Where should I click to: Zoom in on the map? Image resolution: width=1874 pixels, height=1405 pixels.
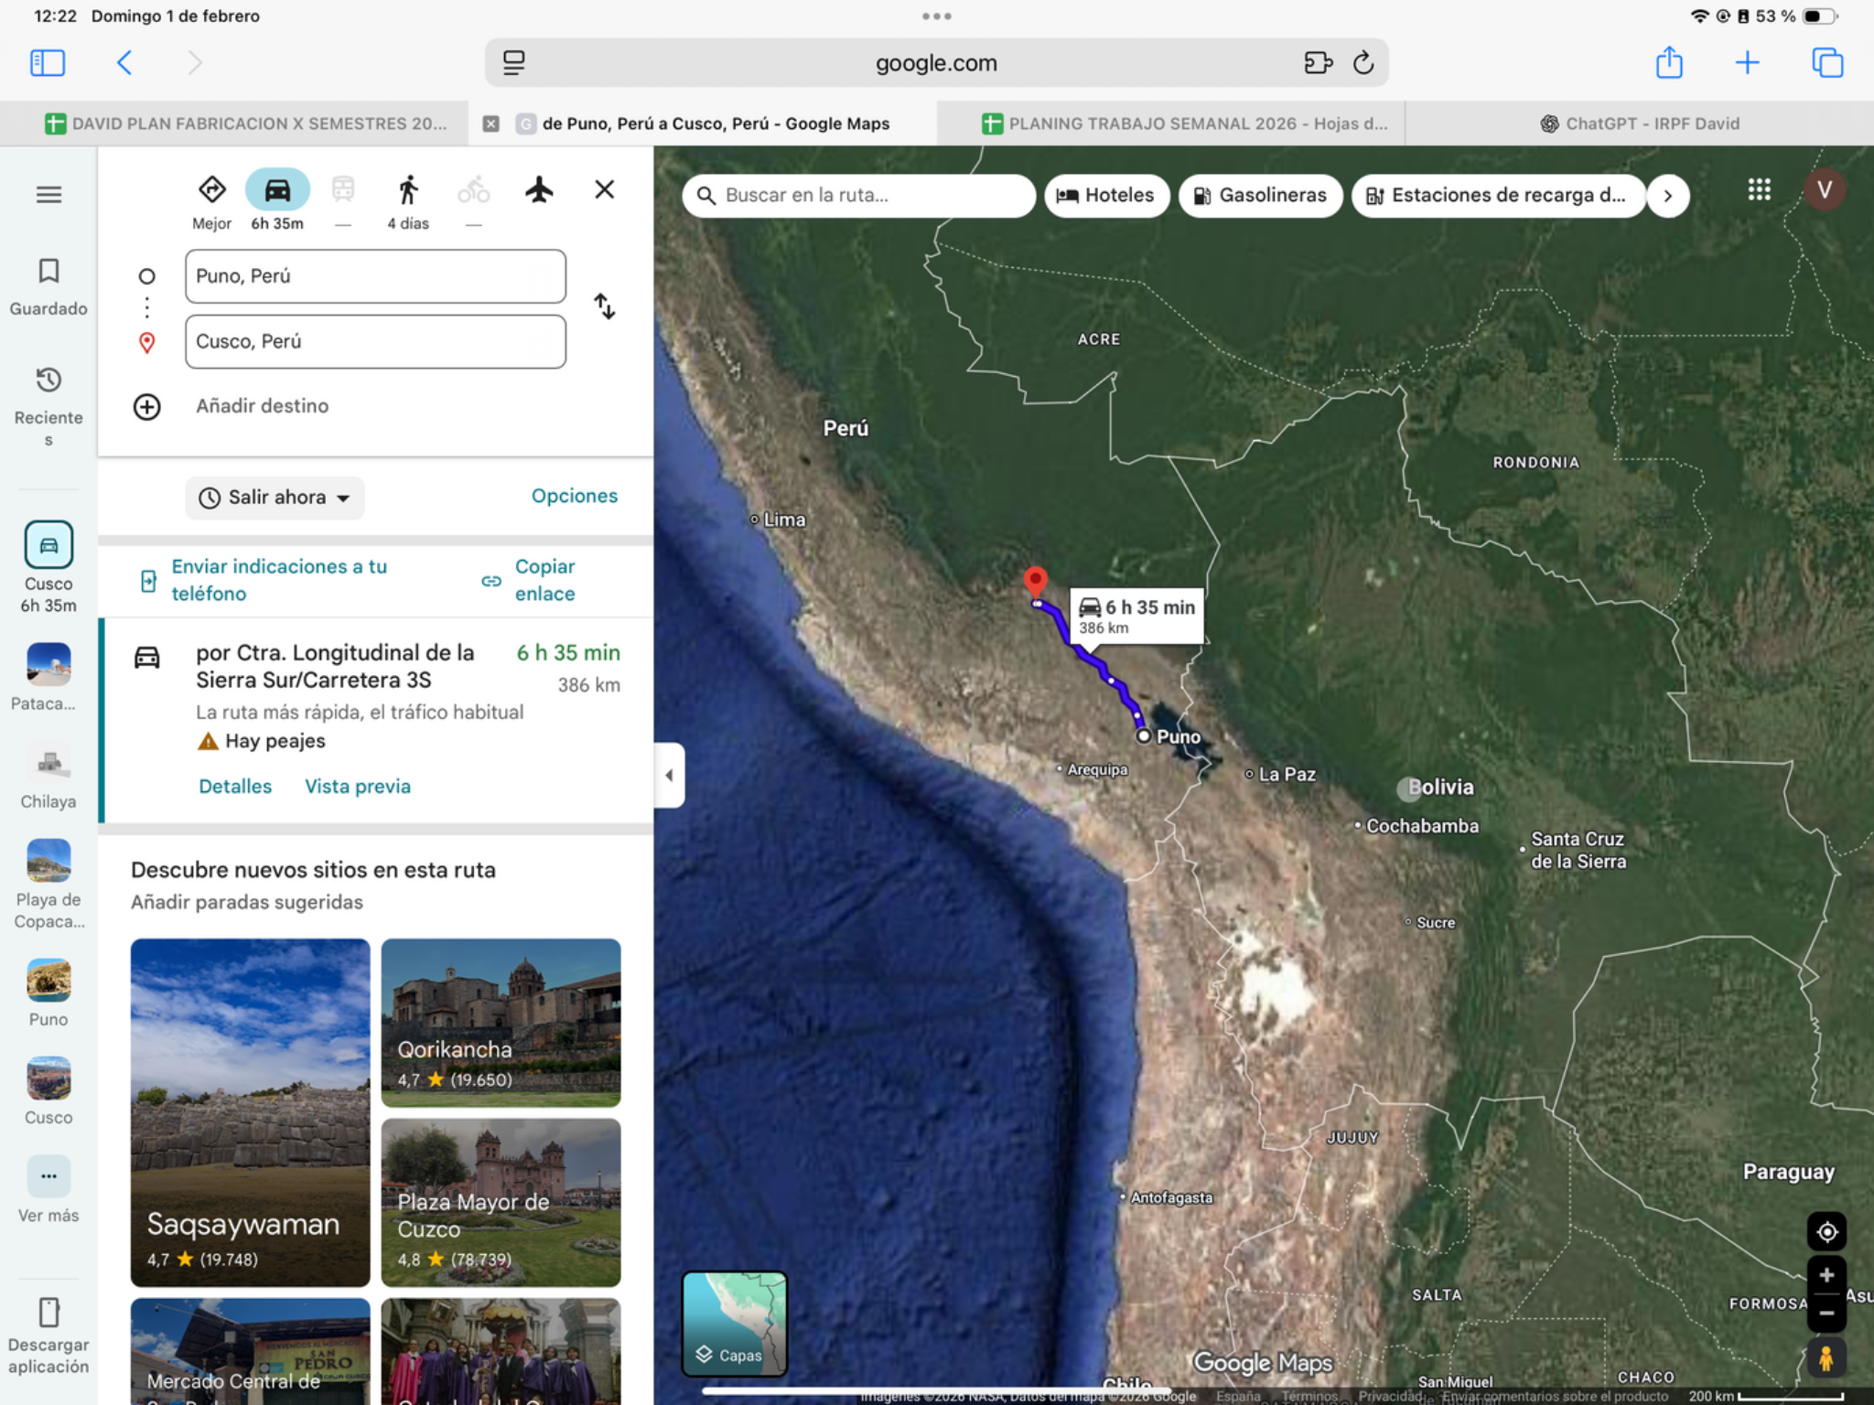point(1826,1275)
